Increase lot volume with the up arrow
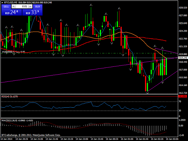 (30, 7)
